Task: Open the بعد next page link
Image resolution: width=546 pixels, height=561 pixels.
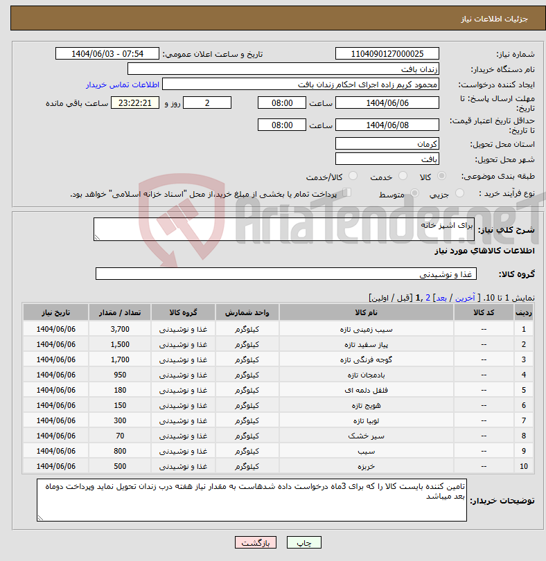Action: click(x=441, y=298)
